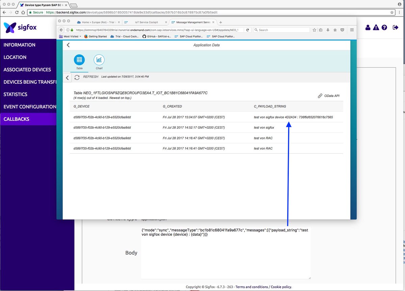Open DEVICES BEING TRANSFERRED sidebar item

point(30,82)
